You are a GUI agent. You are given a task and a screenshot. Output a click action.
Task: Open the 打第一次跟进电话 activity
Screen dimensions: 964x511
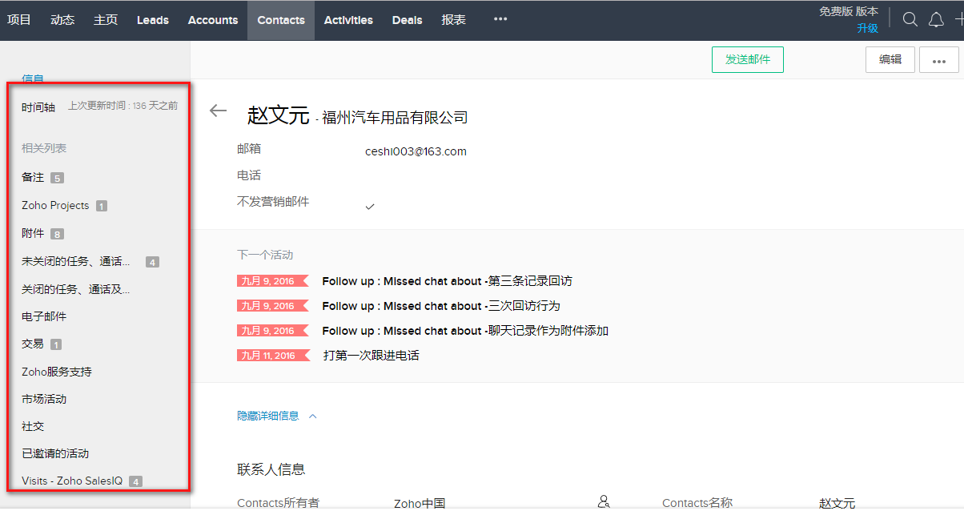pyautogui.click(x=371, y=355)
